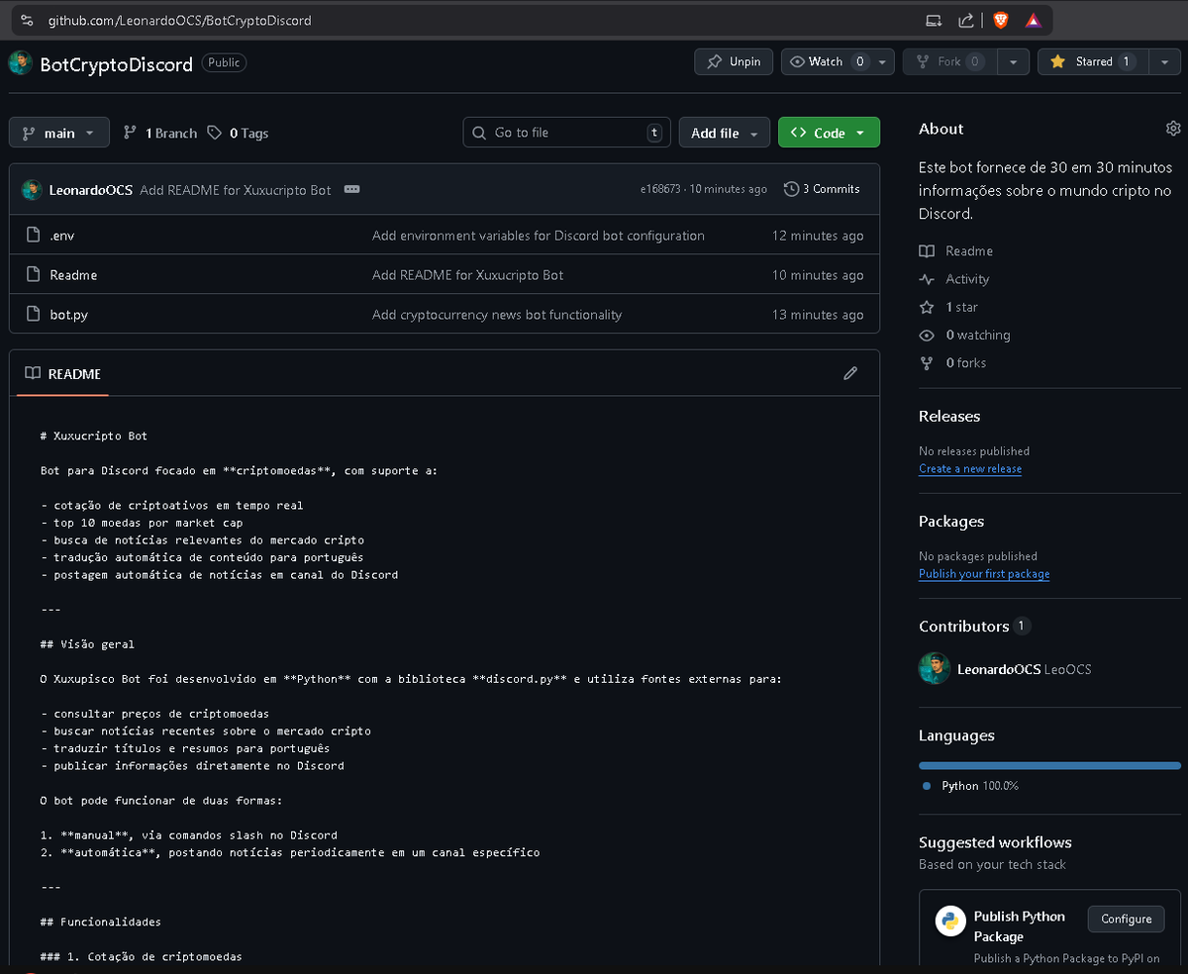Open the Readme link in About sidebar
This screenshot has width=1188, height=974.
(956, 251)
